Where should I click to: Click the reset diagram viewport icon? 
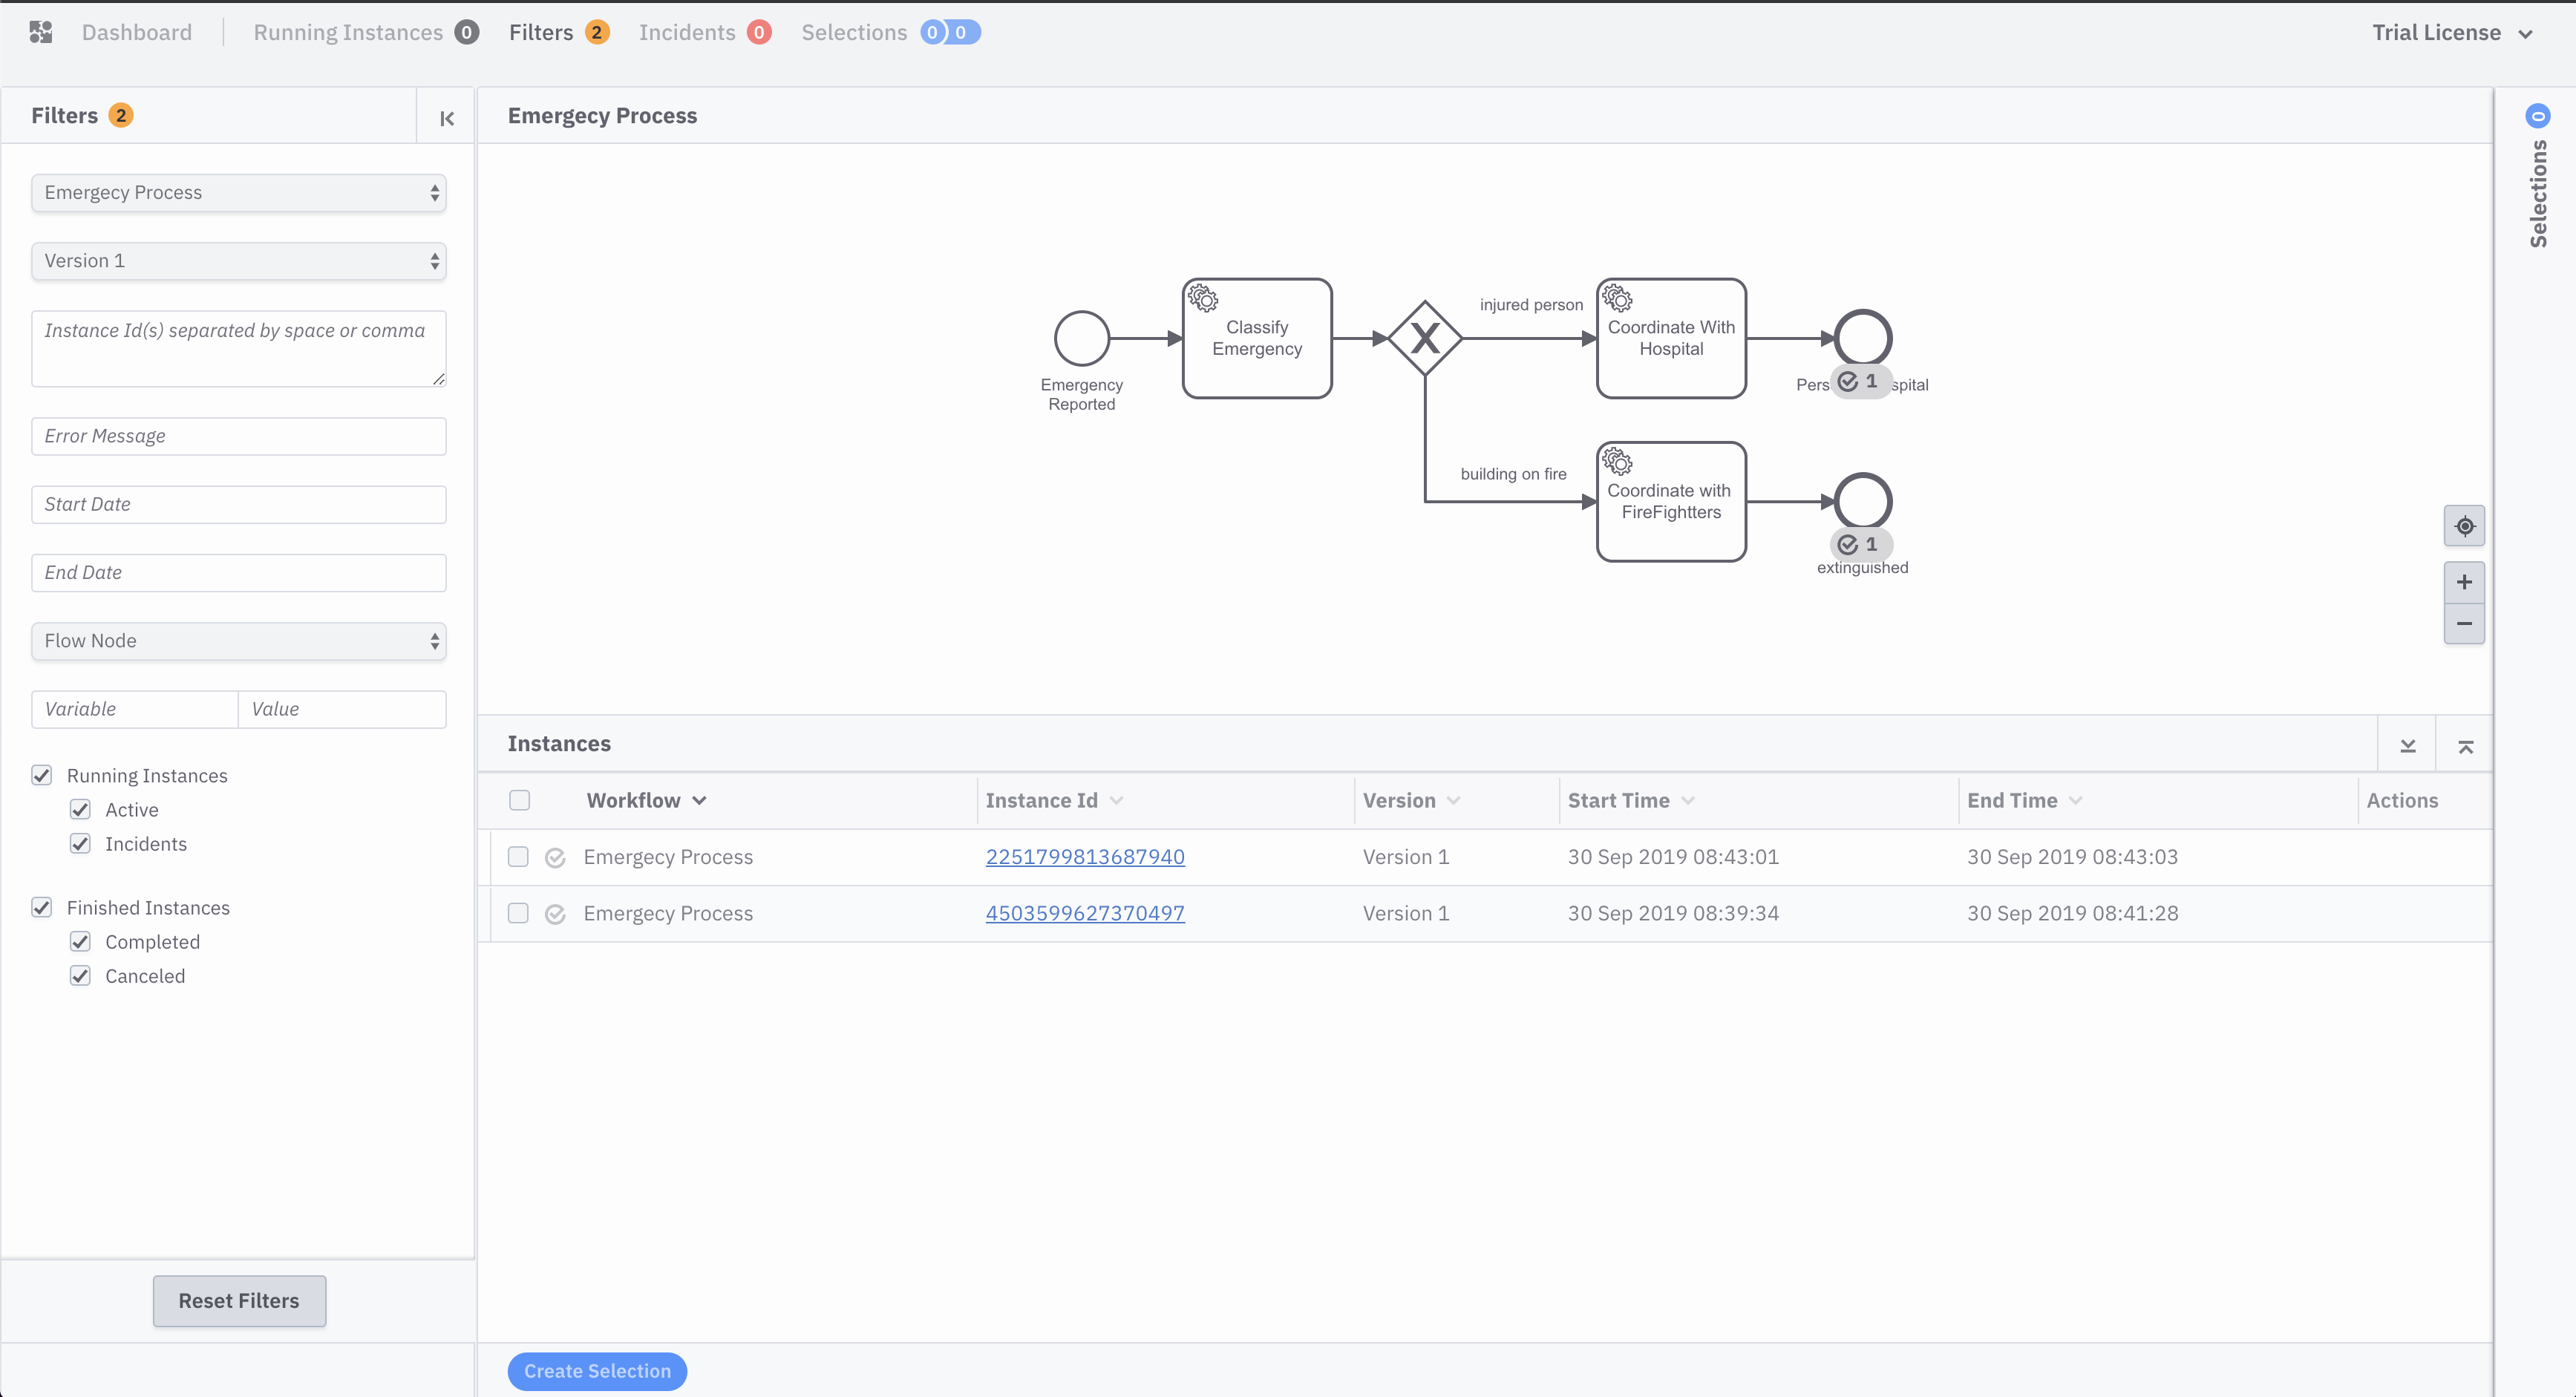tap(2464, 526)
